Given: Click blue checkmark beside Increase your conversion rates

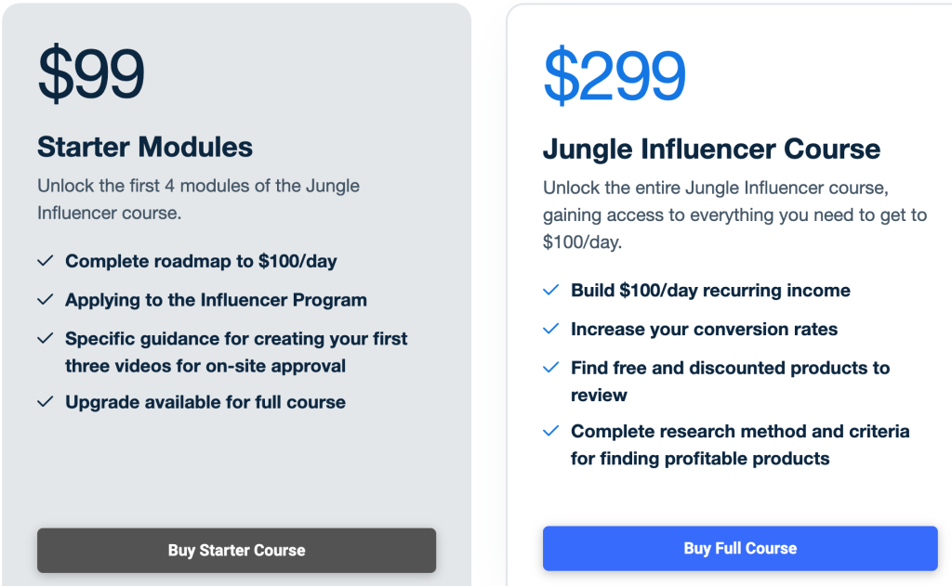Looking at the screenshot, I should point(550,329).
